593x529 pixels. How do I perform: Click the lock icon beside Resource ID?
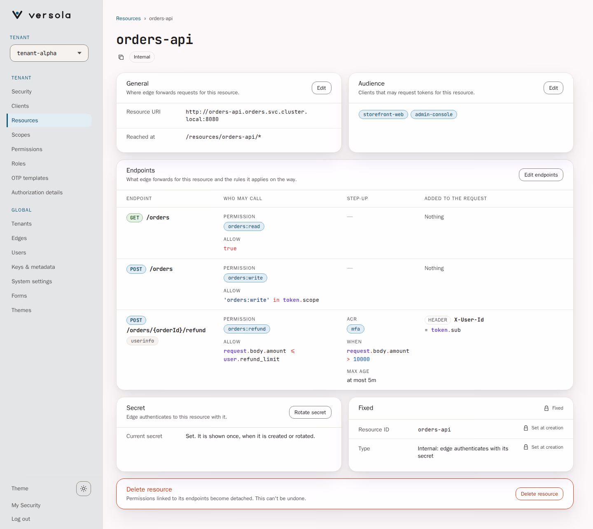526,428
